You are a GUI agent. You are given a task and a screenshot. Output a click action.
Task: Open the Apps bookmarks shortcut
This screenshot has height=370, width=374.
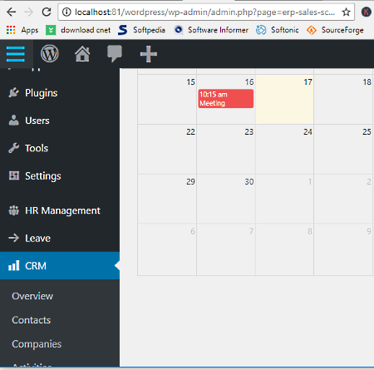click(x=22, y=30)
